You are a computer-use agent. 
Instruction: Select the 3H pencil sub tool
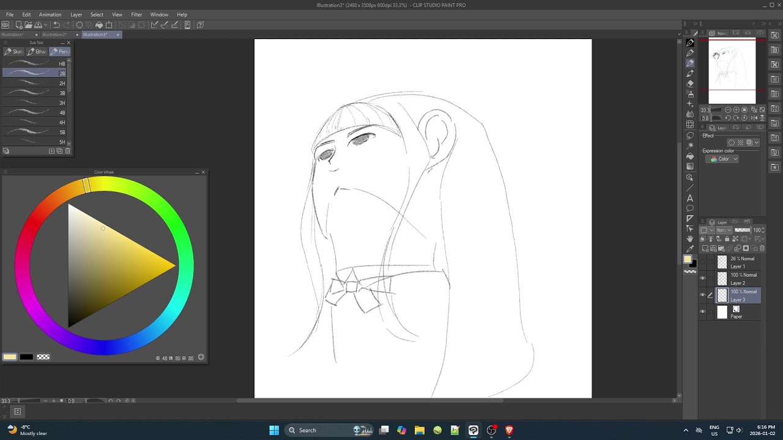point(34,103)
